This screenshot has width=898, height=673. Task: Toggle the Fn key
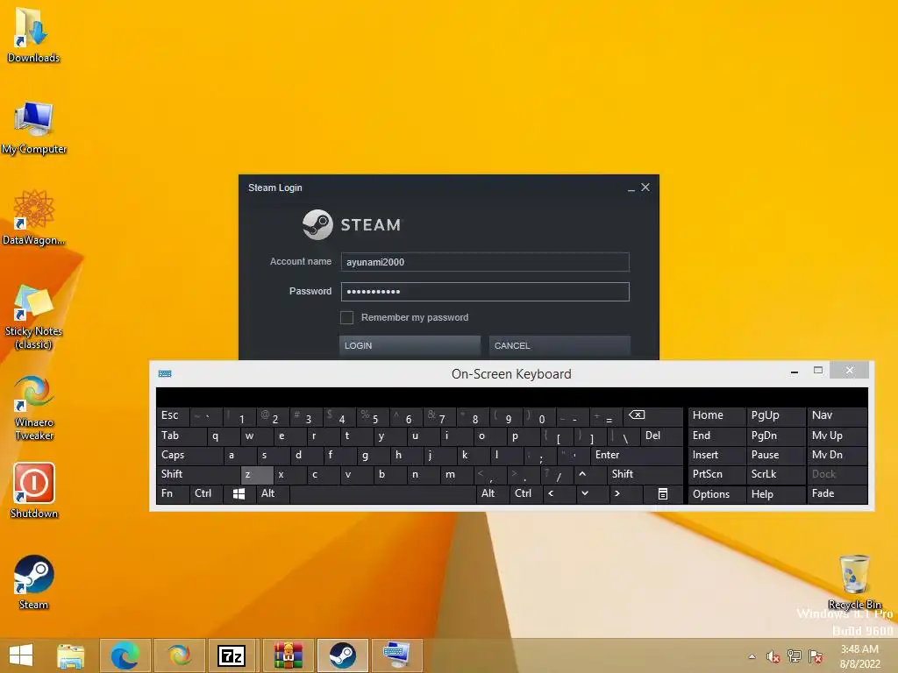pyautogui.click(x=173, y=494)
